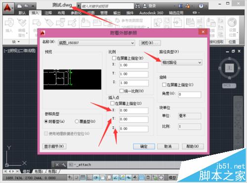Toggle Object Snap Tracking icon in status bar
Image resolution: width=247 pixels, height=183 pixels.
(x=116, y=178)
